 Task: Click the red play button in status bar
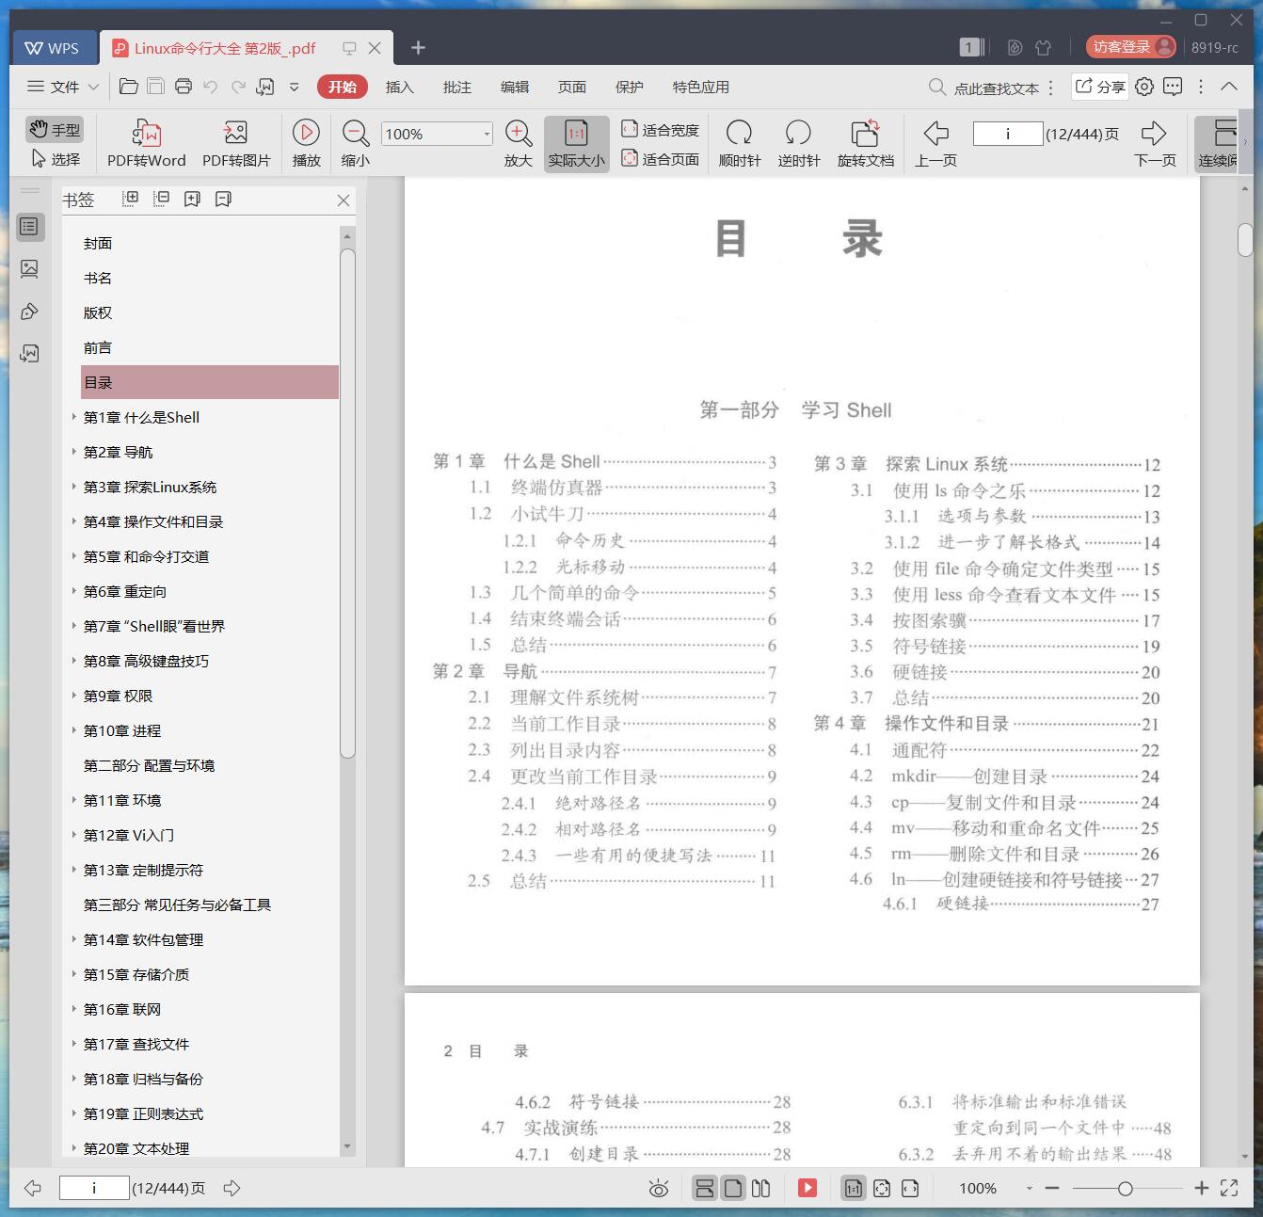point(807,1188)
